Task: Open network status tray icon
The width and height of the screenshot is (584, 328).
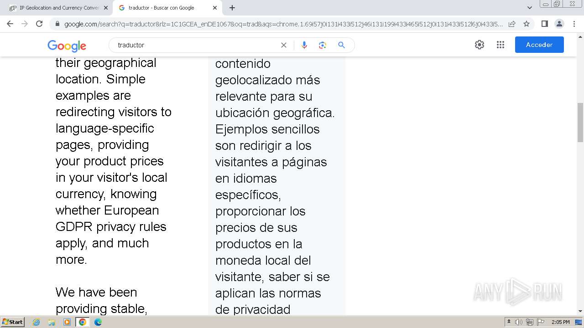Action: (530, 322)
